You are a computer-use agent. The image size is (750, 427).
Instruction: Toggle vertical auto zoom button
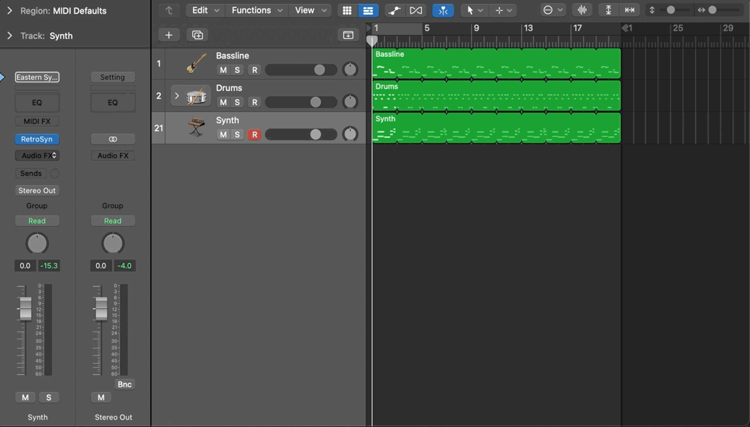click(x=608, y=10)
